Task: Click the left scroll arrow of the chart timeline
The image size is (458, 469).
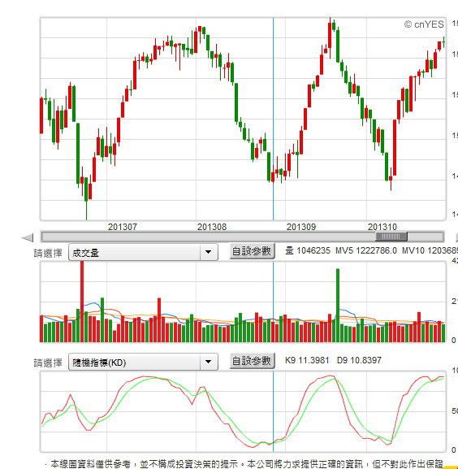Action: 28,238
